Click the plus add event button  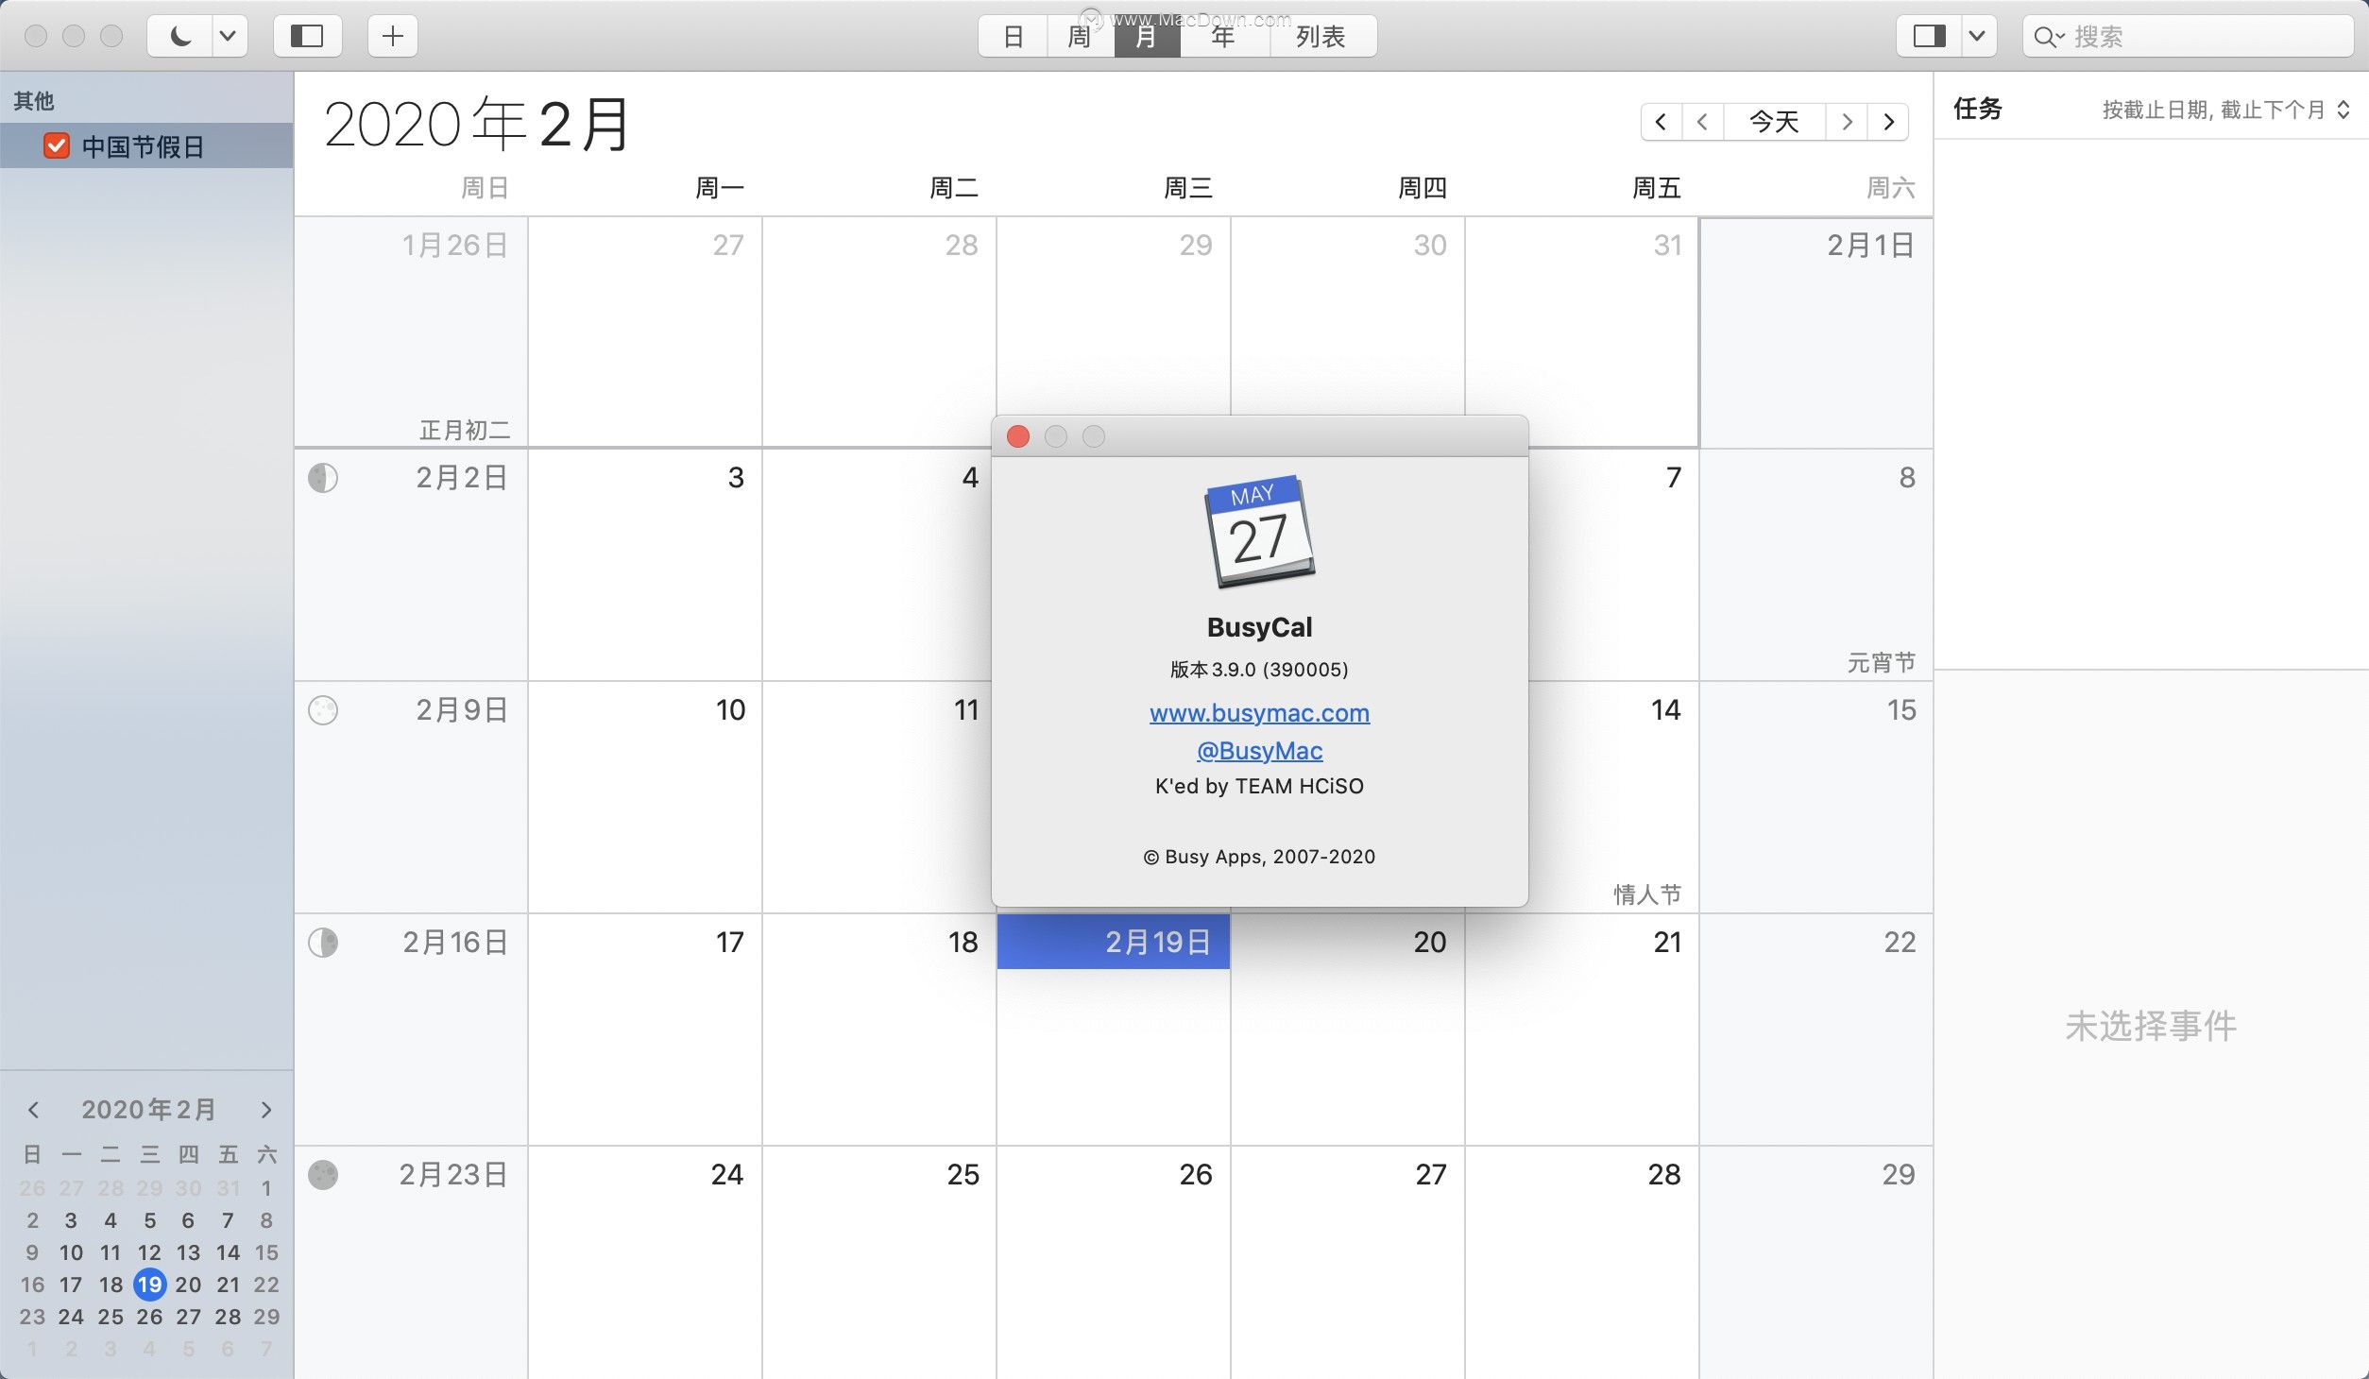393,36
